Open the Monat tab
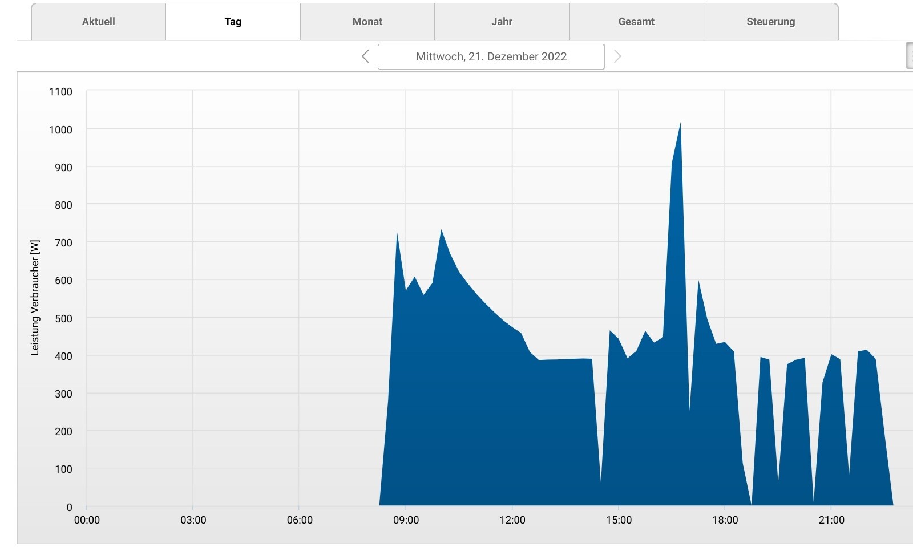The image size is (913, 547). (x=367, y=22)
